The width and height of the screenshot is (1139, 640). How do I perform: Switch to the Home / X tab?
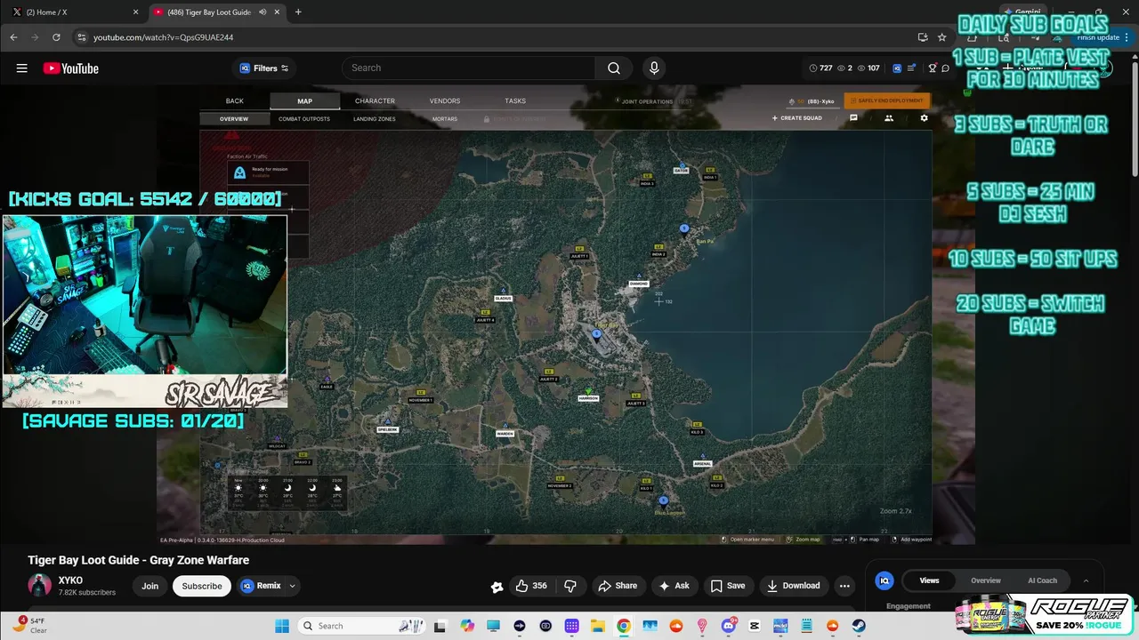(x=74, y=12)
